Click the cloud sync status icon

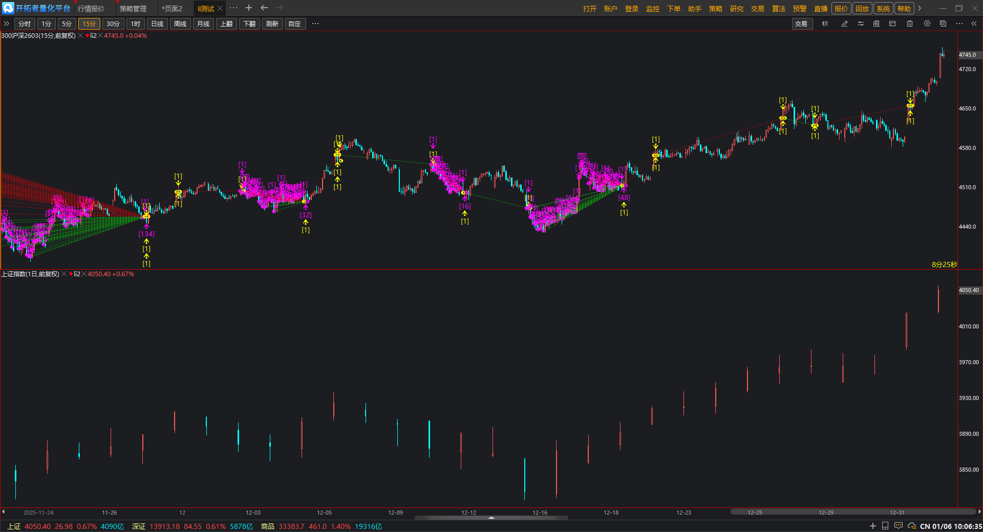(x=912, y=526)
